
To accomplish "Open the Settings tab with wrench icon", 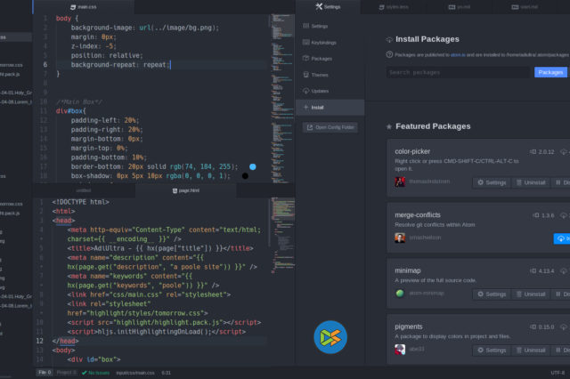I will coord(328,7).
